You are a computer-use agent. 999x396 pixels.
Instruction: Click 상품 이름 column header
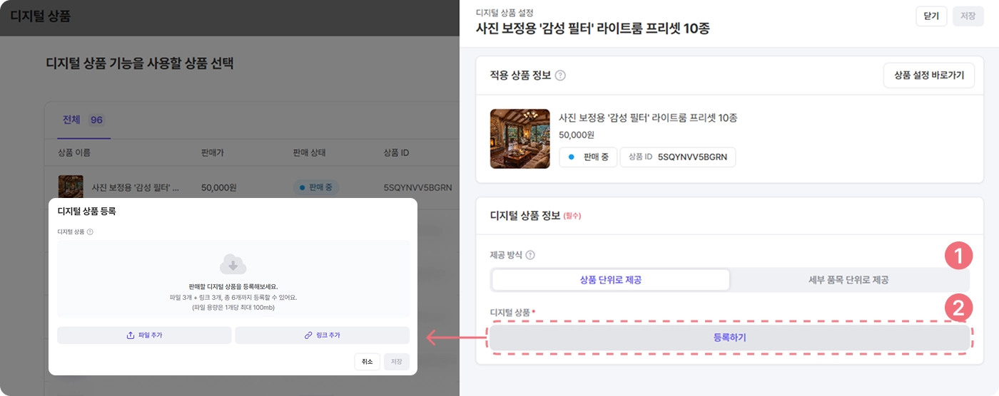point(74,152)
